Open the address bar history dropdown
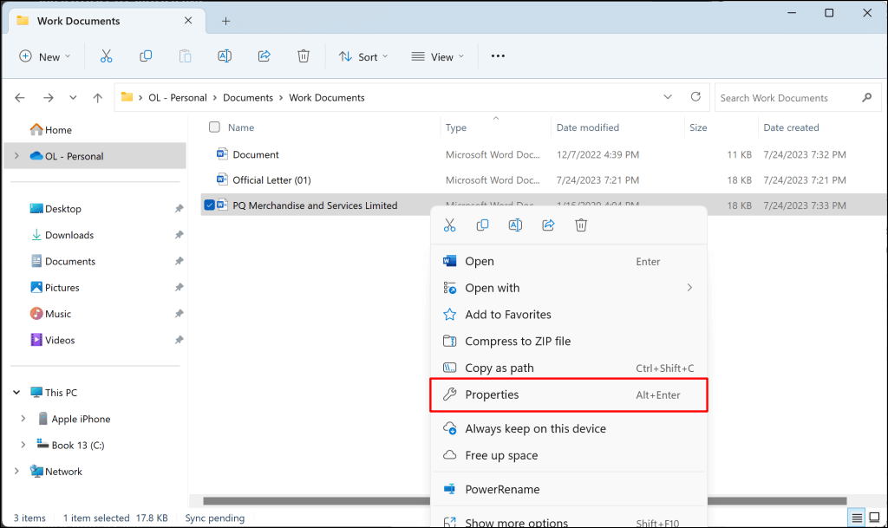 667,97
